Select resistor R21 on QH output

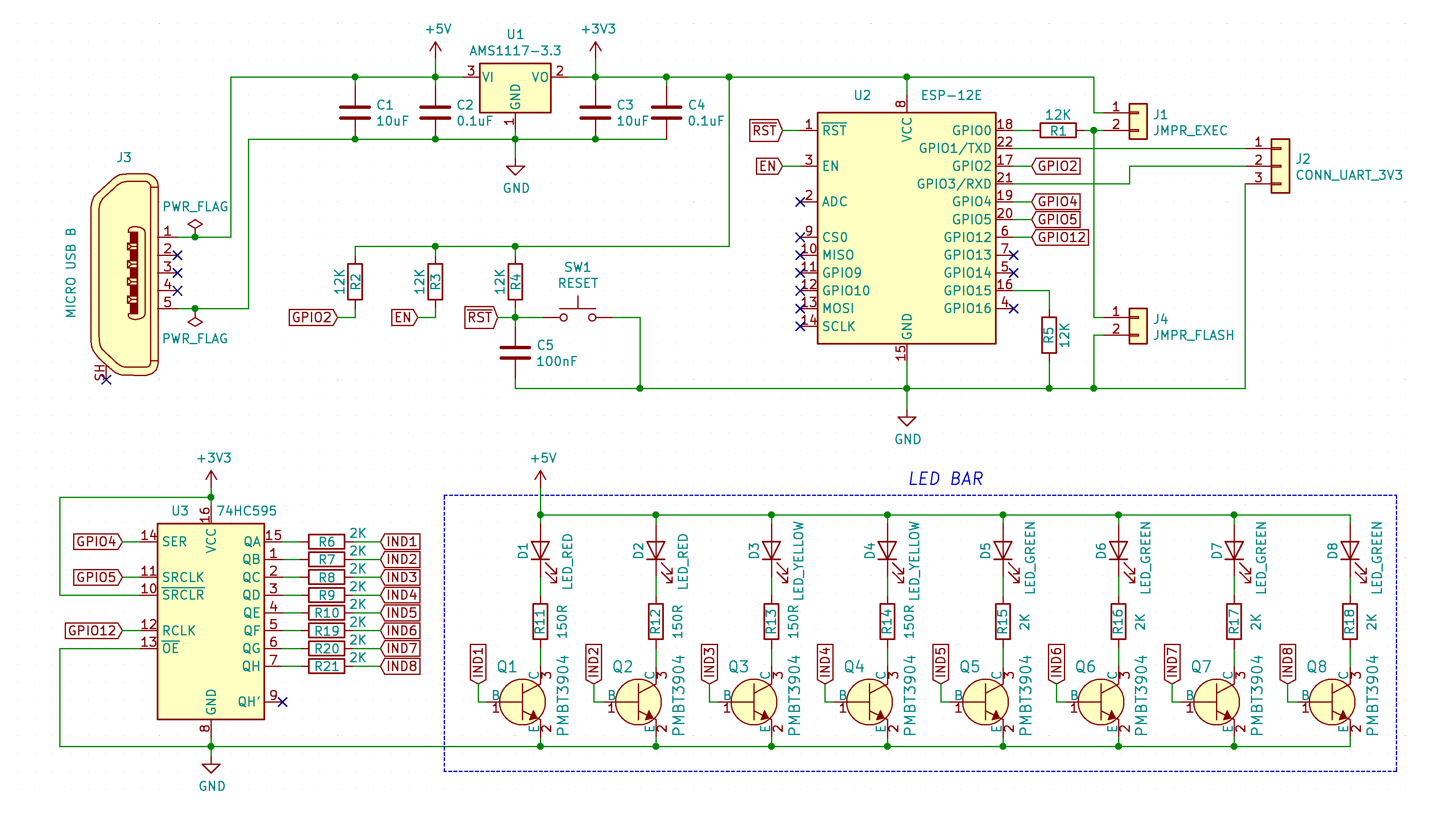pos(326,667)
